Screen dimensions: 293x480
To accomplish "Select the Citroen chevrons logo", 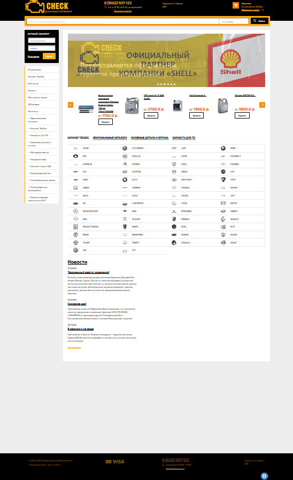I will [125, 164].
